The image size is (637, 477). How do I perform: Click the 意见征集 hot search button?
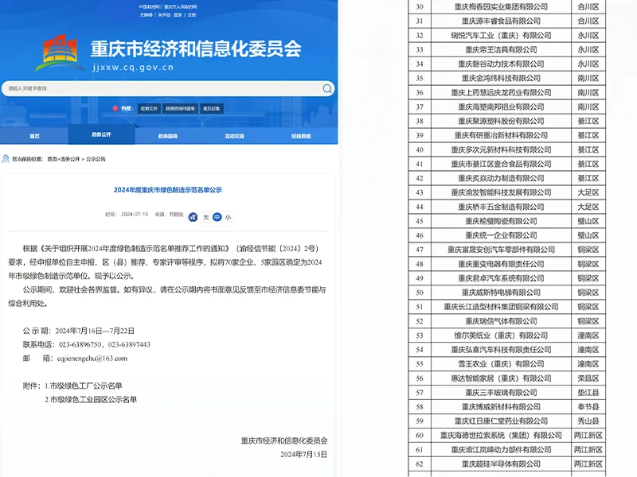210,107
